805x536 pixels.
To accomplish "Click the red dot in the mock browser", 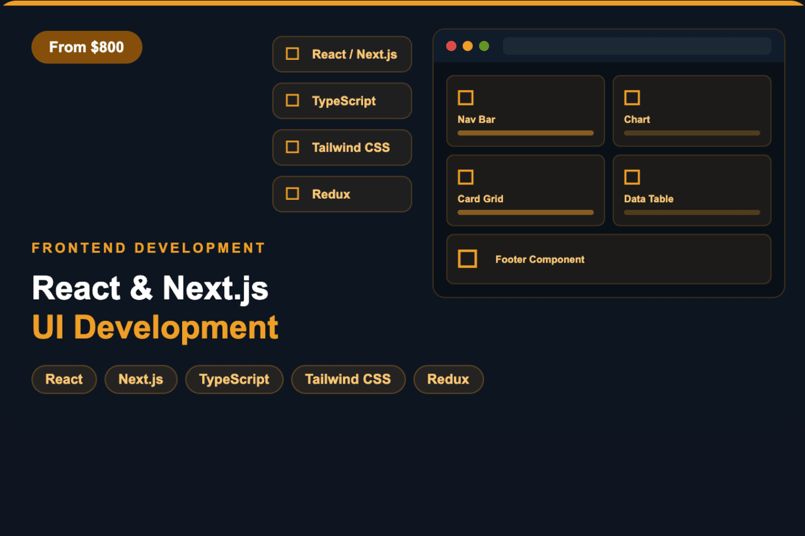I will [x=451, y=46].
